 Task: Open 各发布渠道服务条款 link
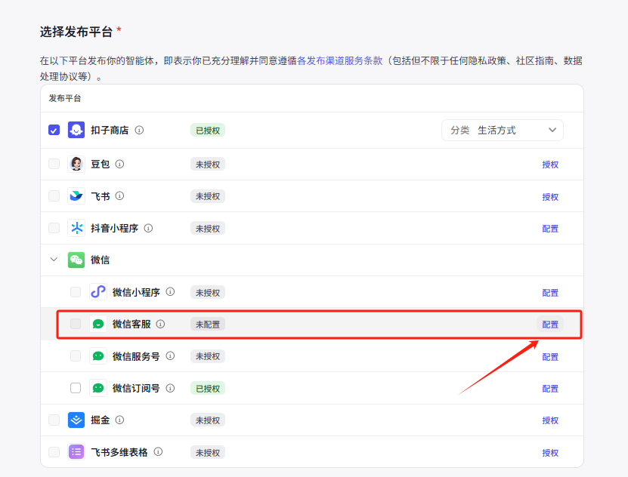pyautogui.click(x=340, y=61)
